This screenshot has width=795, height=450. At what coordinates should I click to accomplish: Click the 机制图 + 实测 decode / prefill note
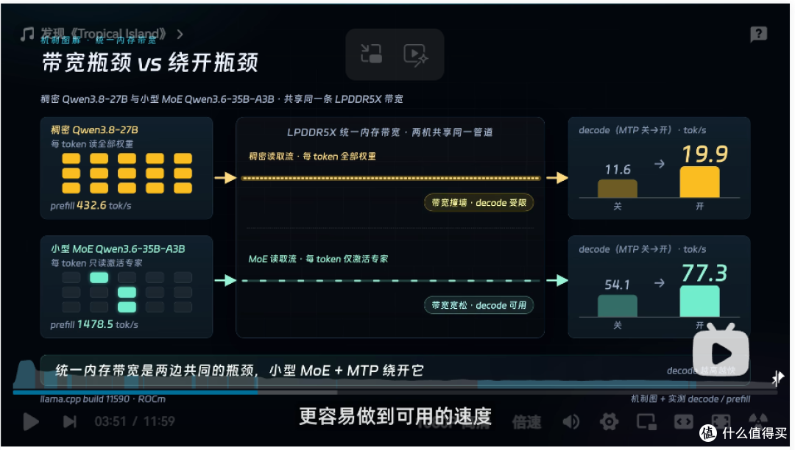690,399
